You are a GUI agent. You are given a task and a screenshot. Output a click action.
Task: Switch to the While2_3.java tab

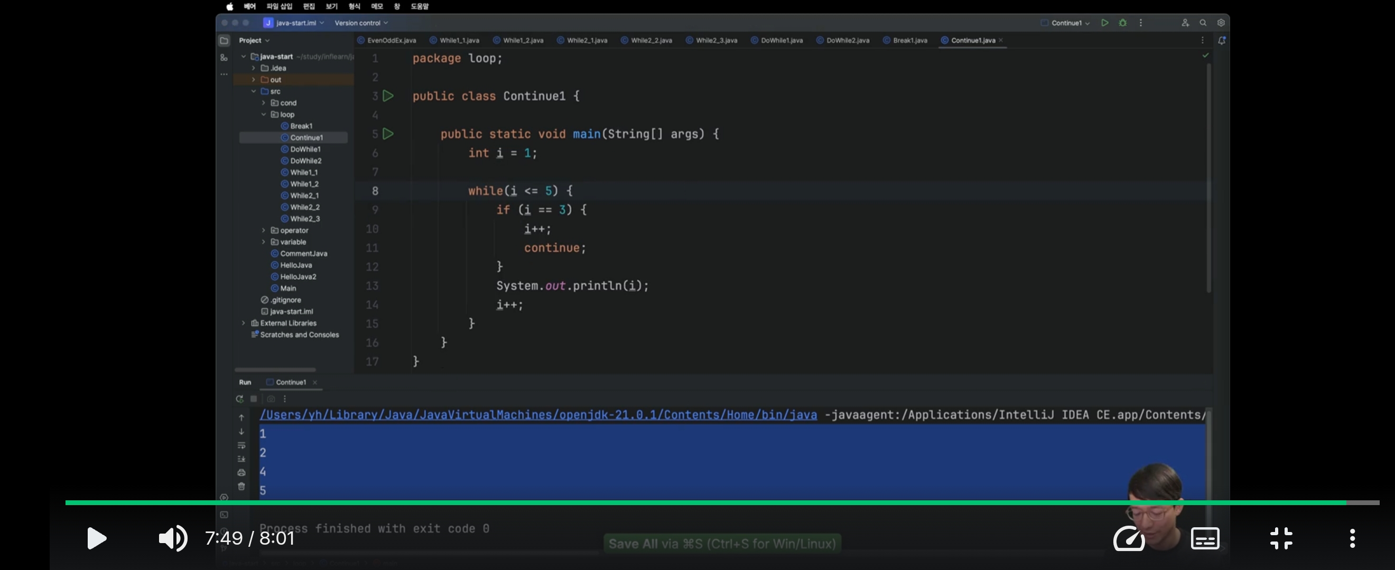pos(711,41)
